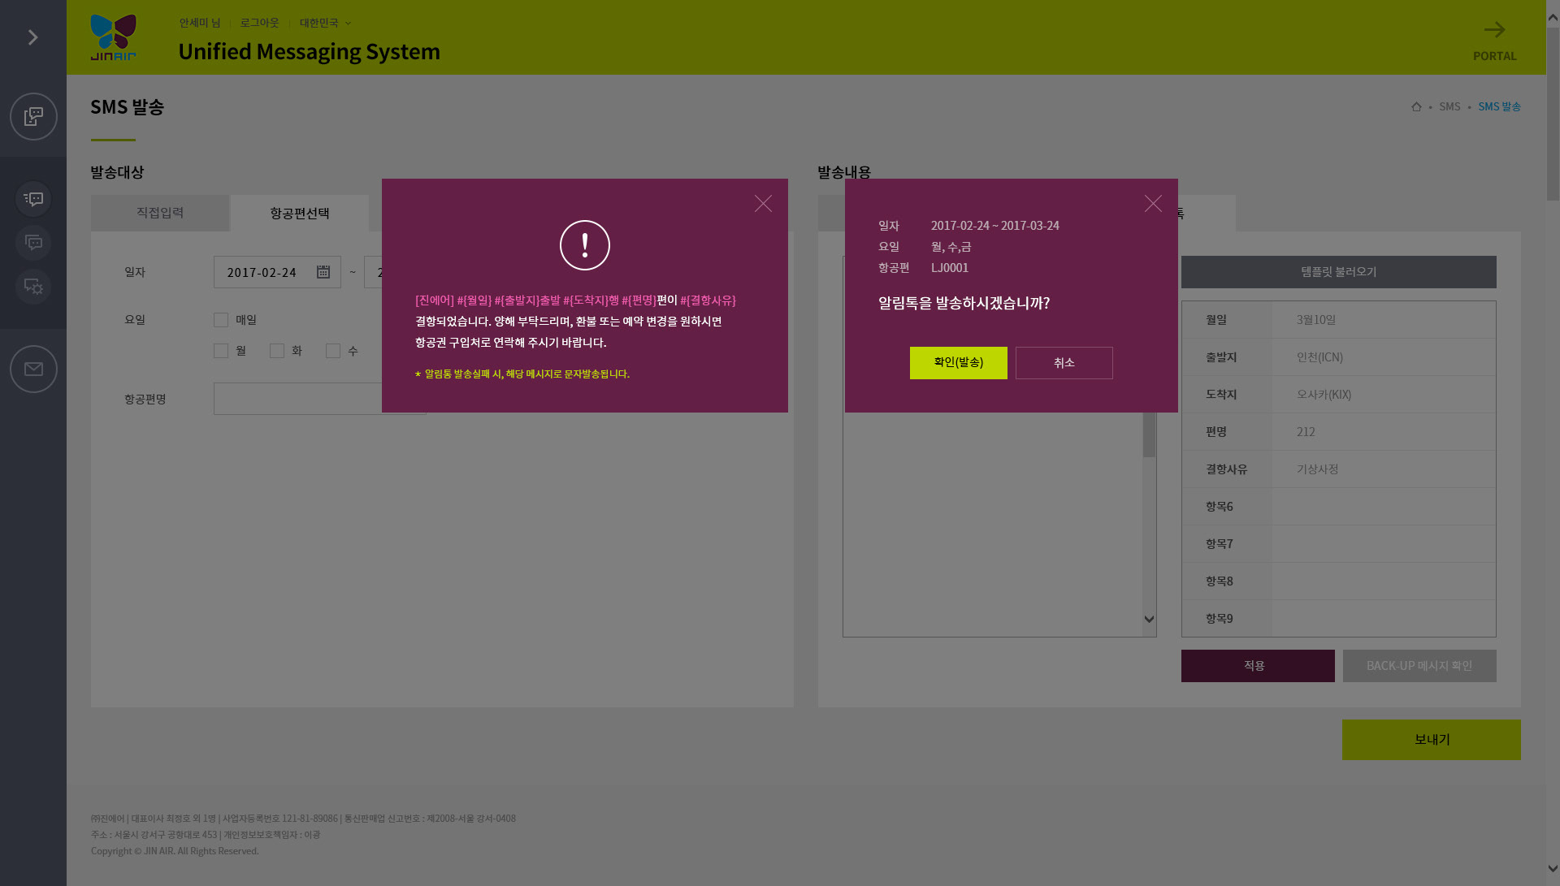Screen dimensions: 1560x886
Task: Click SMS 발송 breadcrumb link
Action: 1499,106
